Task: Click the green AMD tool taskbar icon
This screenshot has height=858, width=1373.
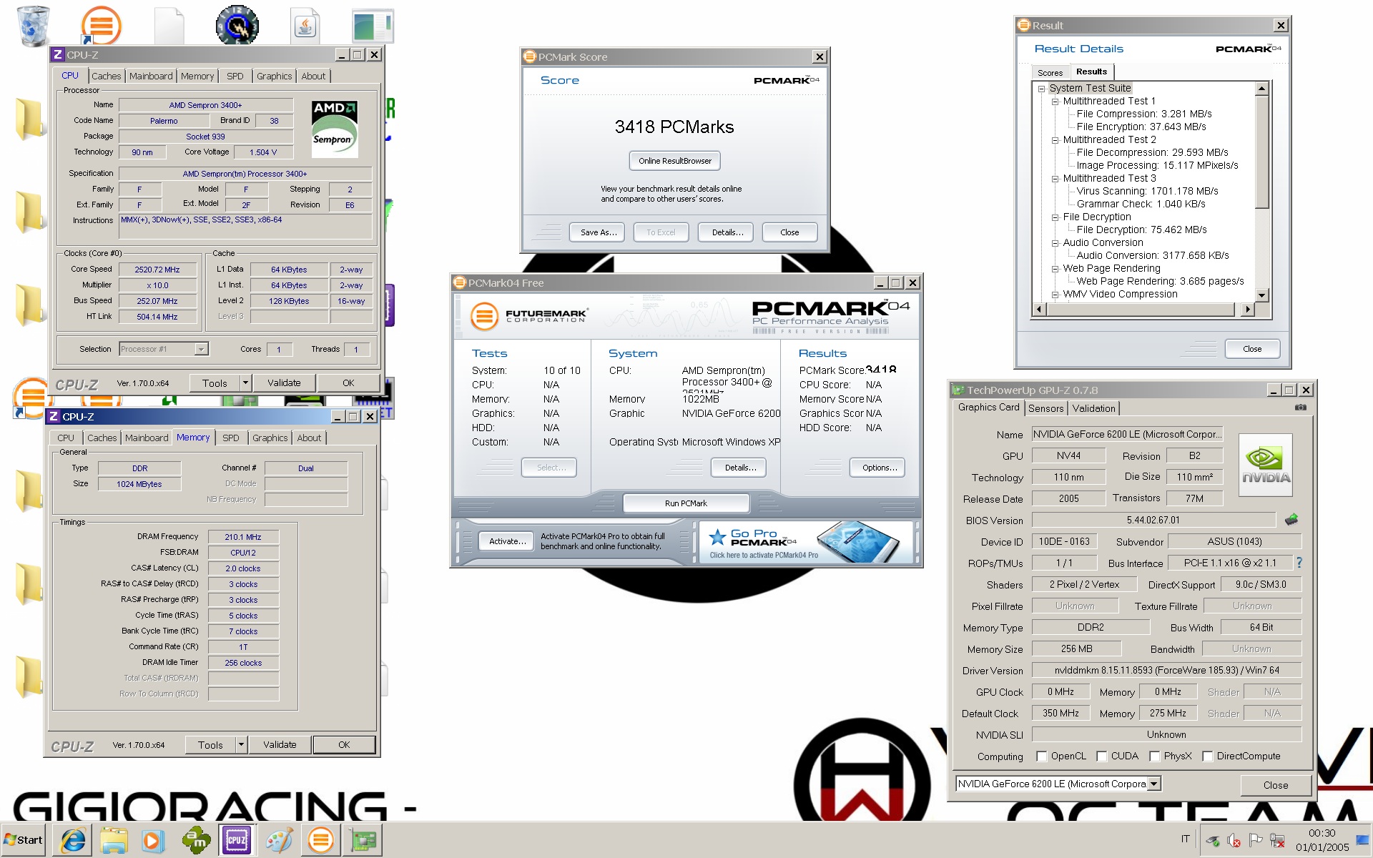Action: tap(195, 840)
